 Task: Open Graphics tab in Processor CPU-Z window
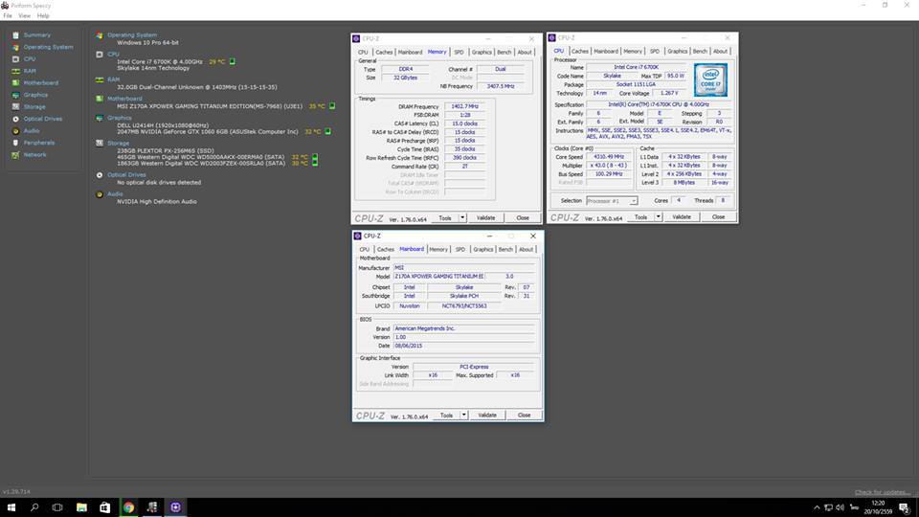677,52
